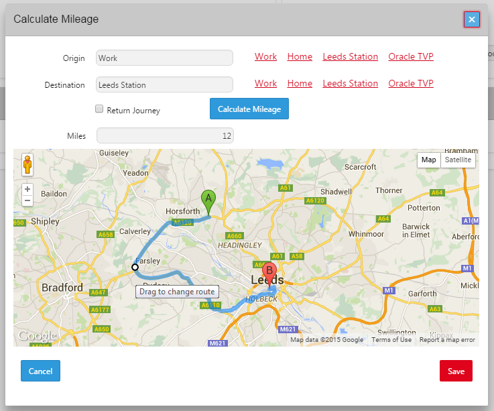This screenshot has width=494, height=411.
Task: Focus the Destination input field
Action: [164, 84]
